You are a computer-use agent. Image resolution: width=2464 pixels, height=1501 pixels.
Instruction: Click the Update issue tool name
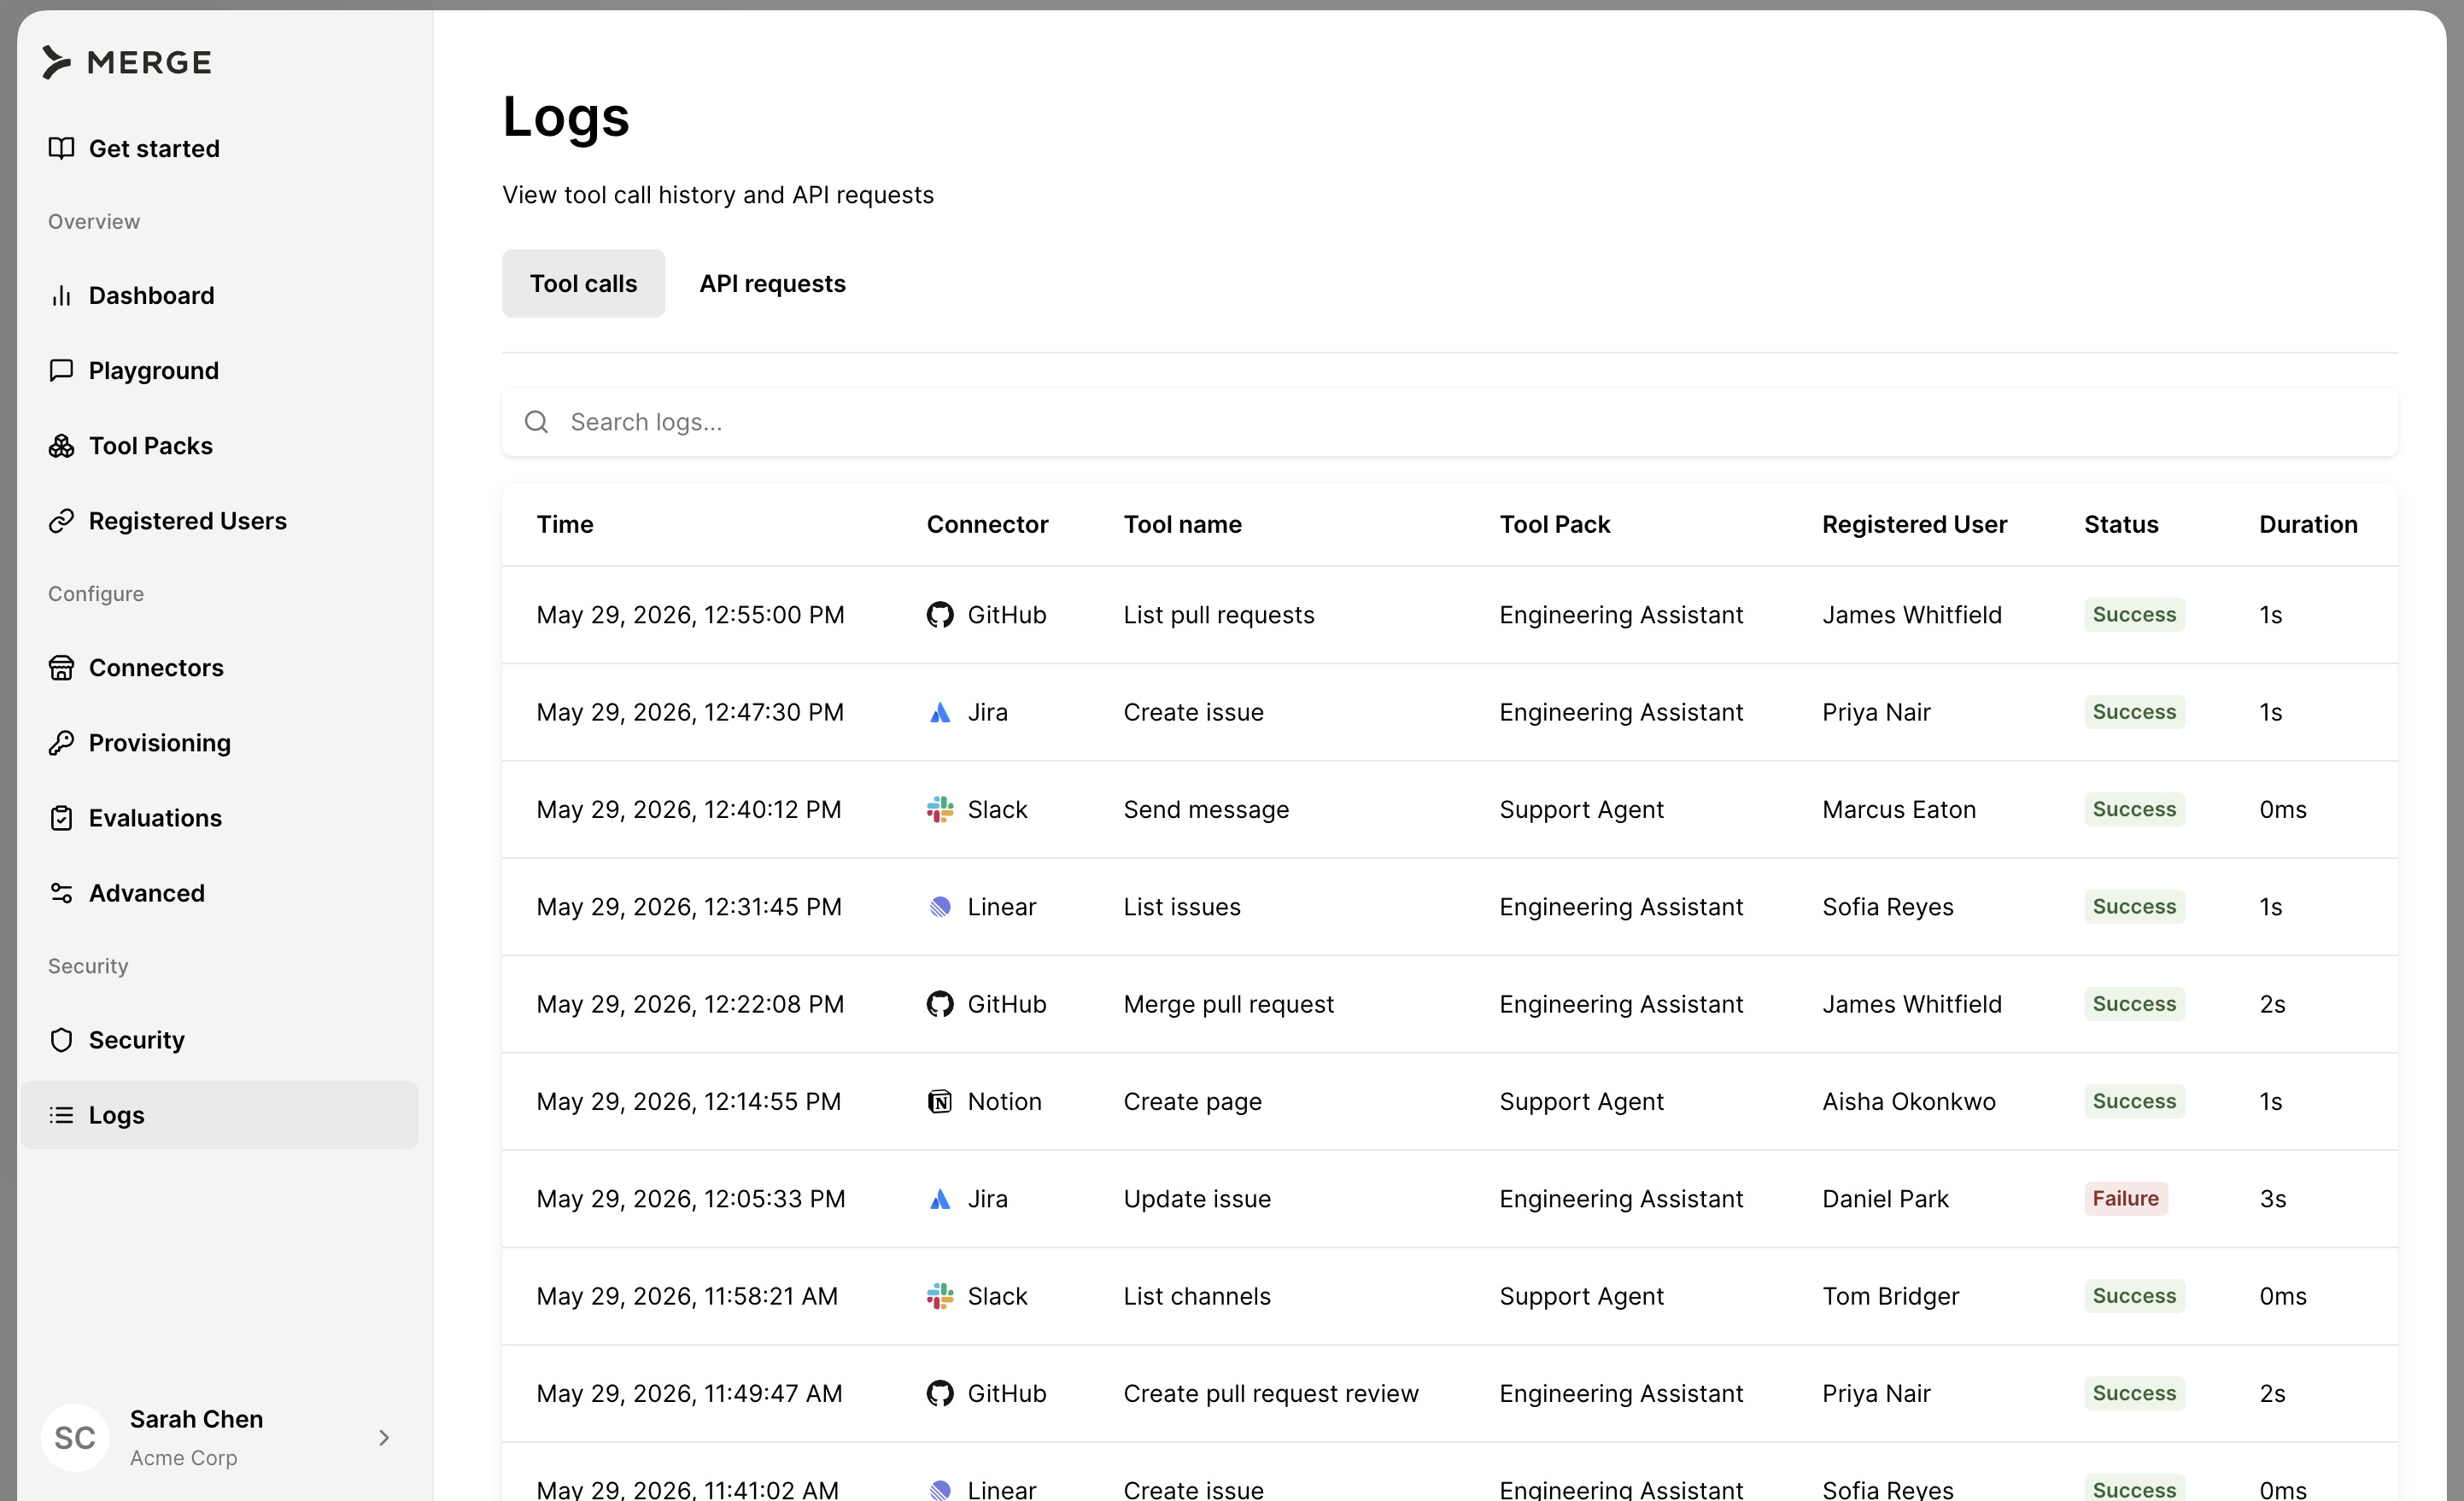point(1197,1198)
